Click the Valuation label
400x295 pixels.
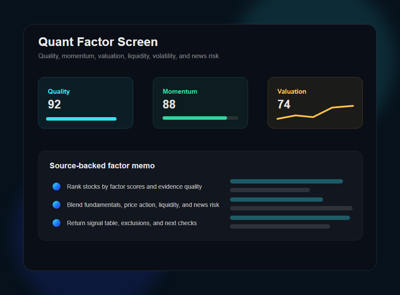(292, 92)
